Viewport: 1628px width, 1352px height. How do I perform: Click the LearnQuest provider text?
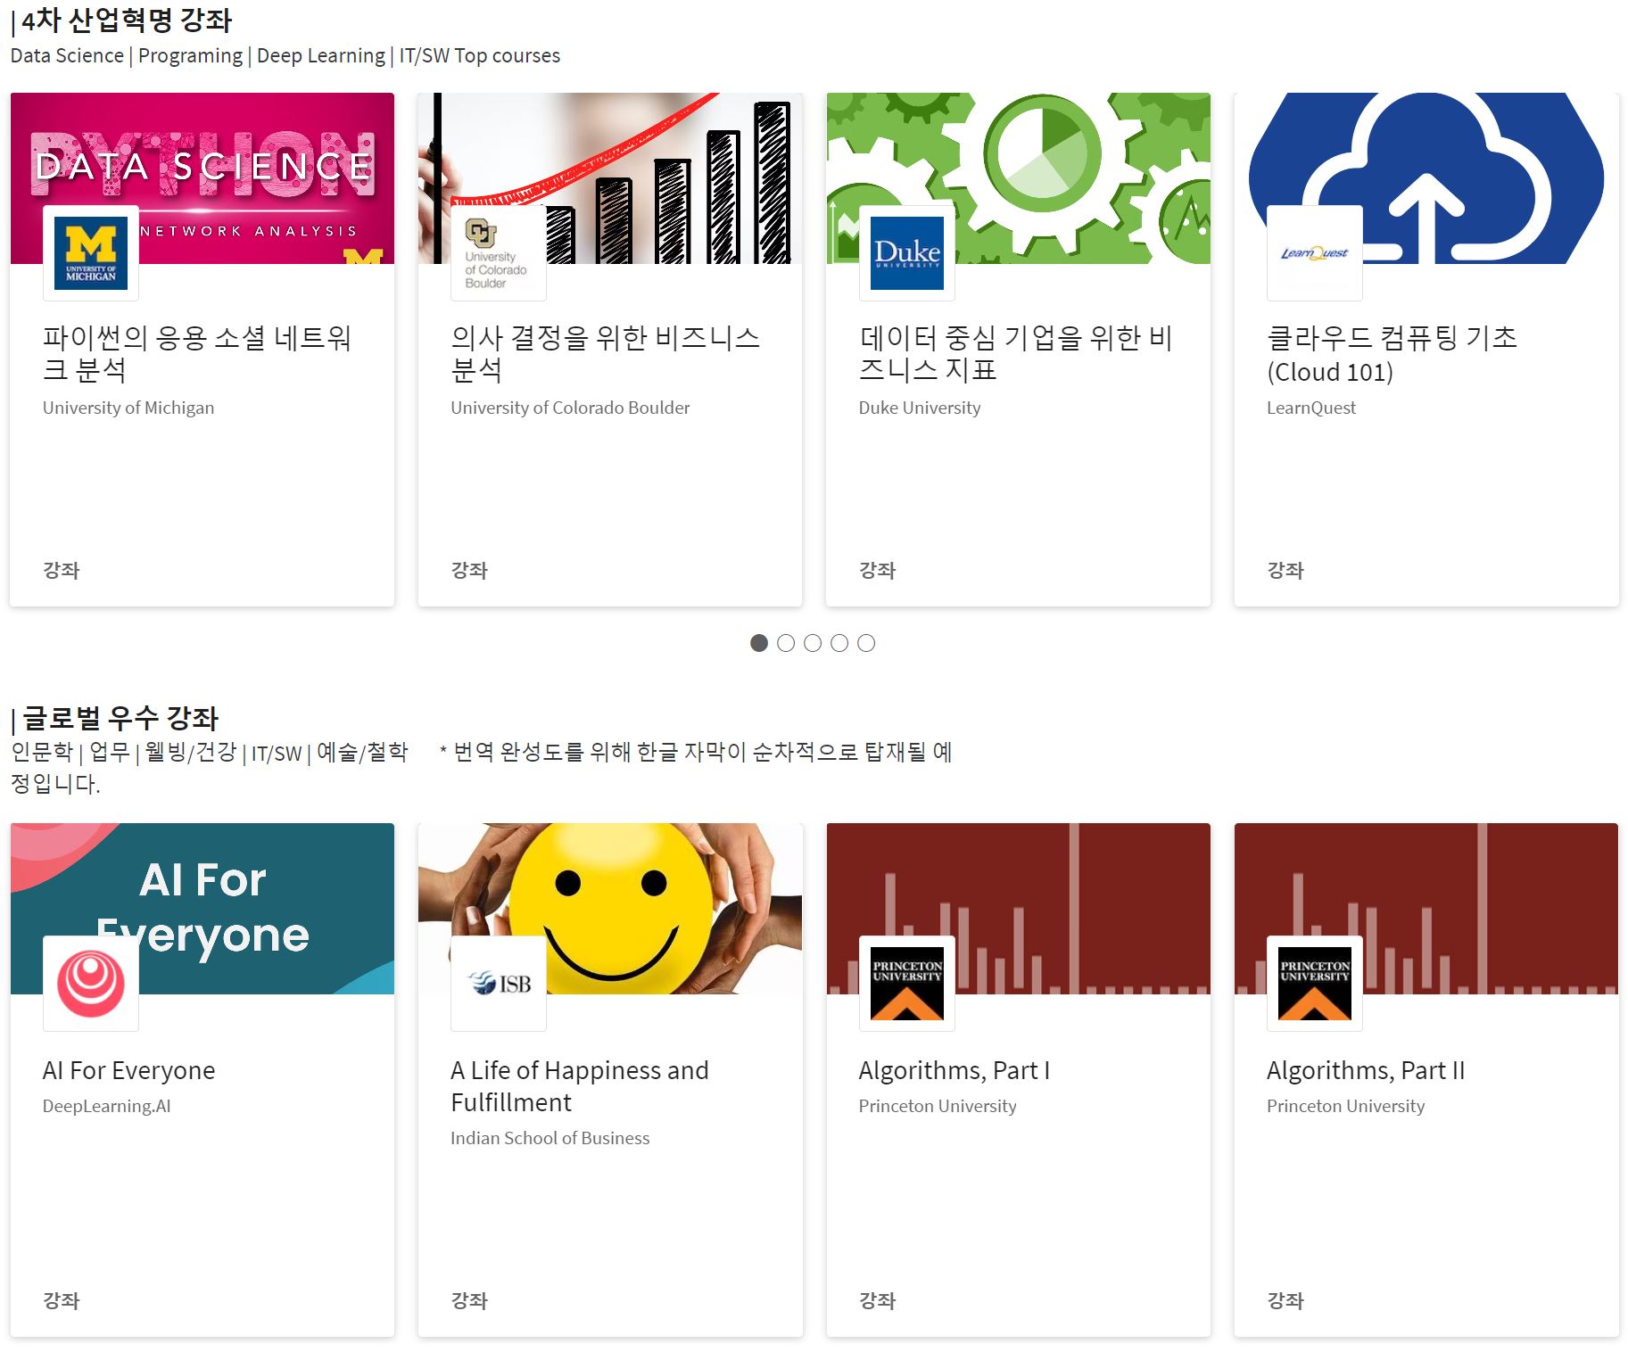(x=1311, y=408)
